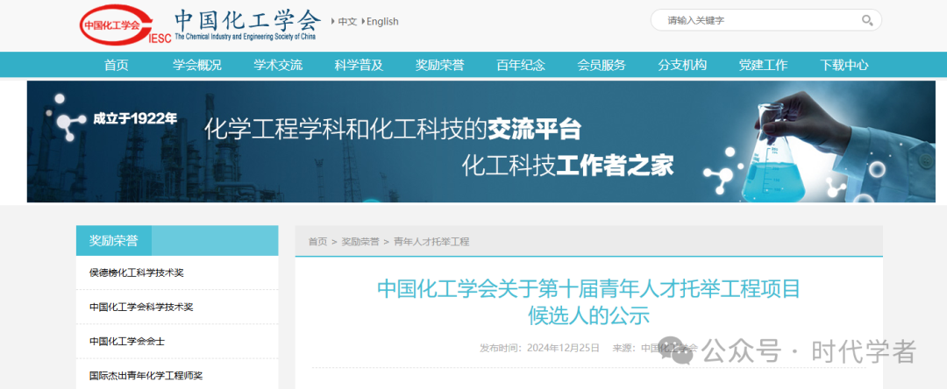
Task: Click breadcrumb 青年人才托举工程 link
Action: pos(431,242)
